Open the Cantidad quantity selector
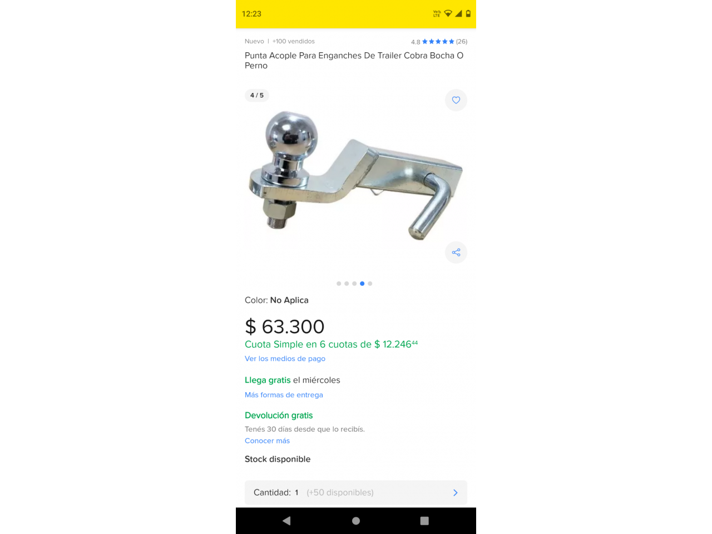Viewport: 712px width, 534px height. 356,493
